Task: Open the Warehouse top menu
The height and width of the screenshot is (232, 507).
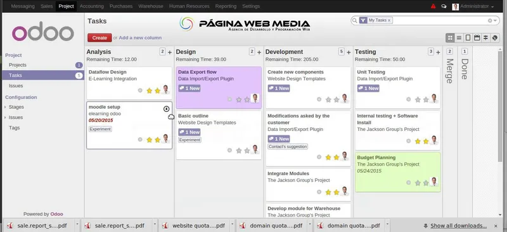Action: (151, 6)
